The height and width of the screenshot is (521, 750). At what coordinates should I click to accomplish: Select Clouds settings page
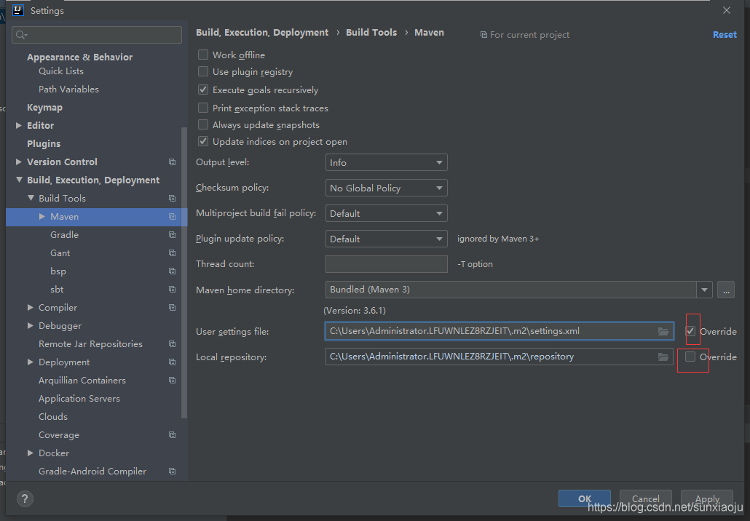coord(52,417)
